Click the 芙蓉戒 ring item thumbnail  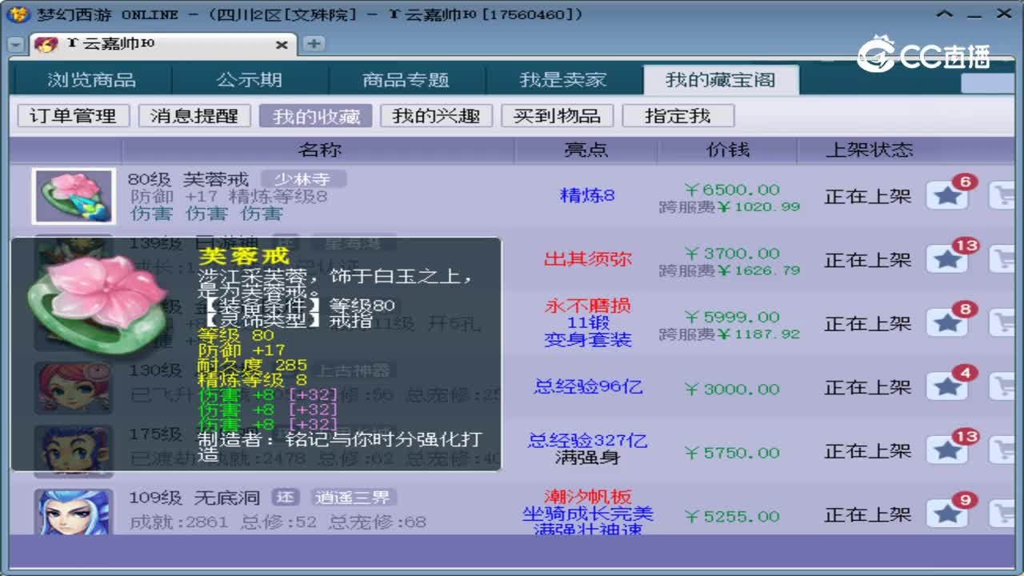coord(74,196)
